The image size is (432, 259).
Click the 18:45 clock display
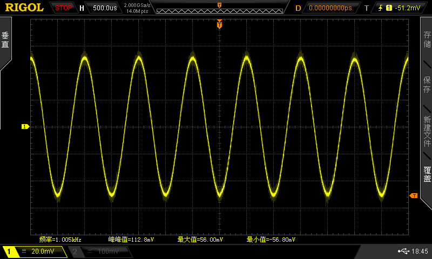420,251
